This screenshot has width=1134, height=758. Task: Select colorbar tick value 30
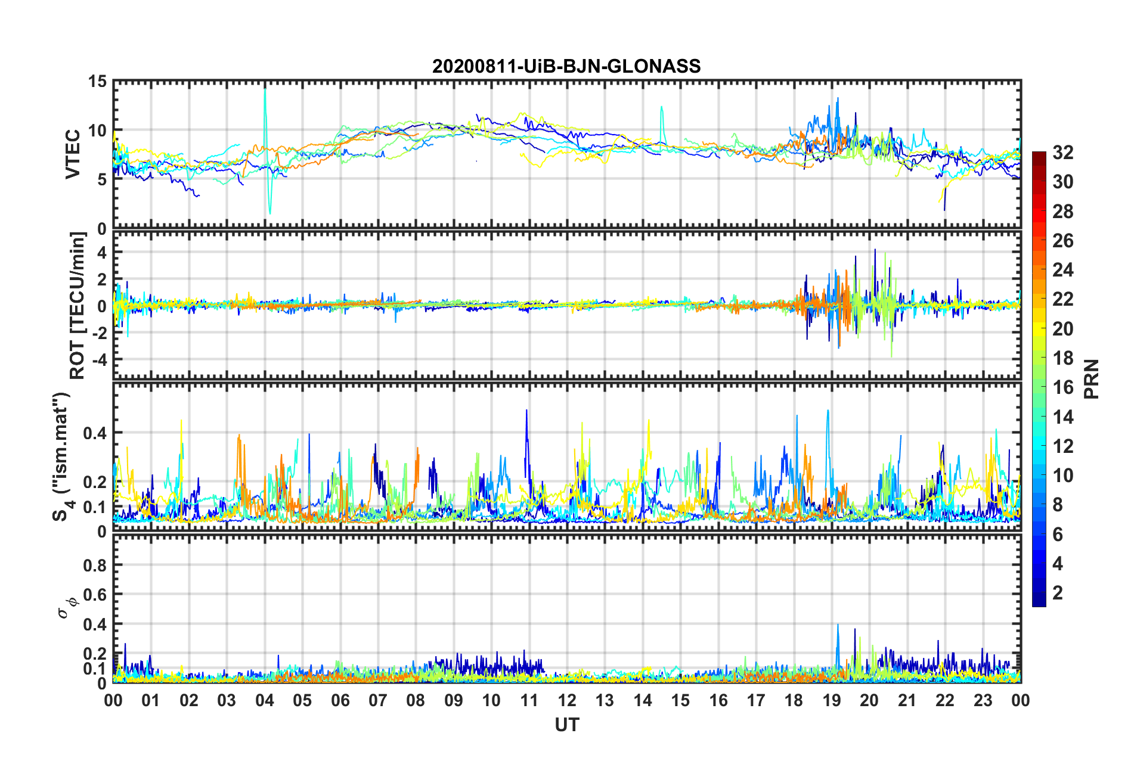[1062, 182]
